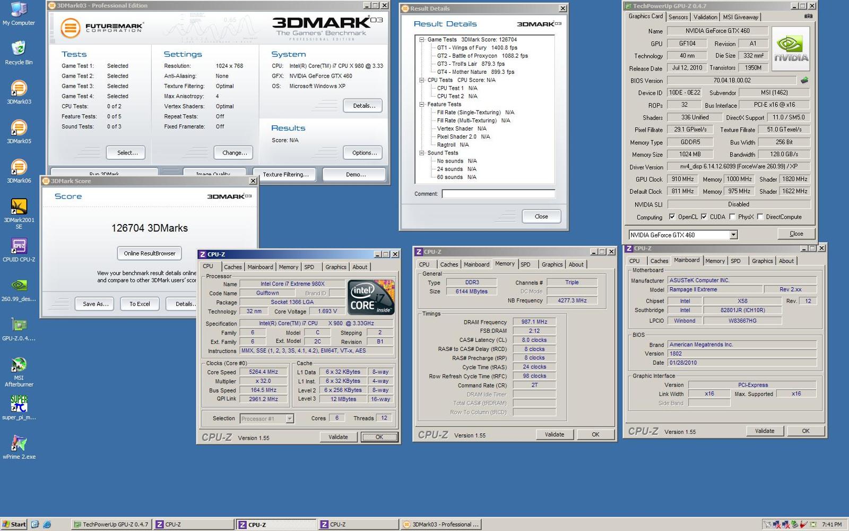
Task: Collapse the Sound Tests tree node
Action: tap(422, 153)
